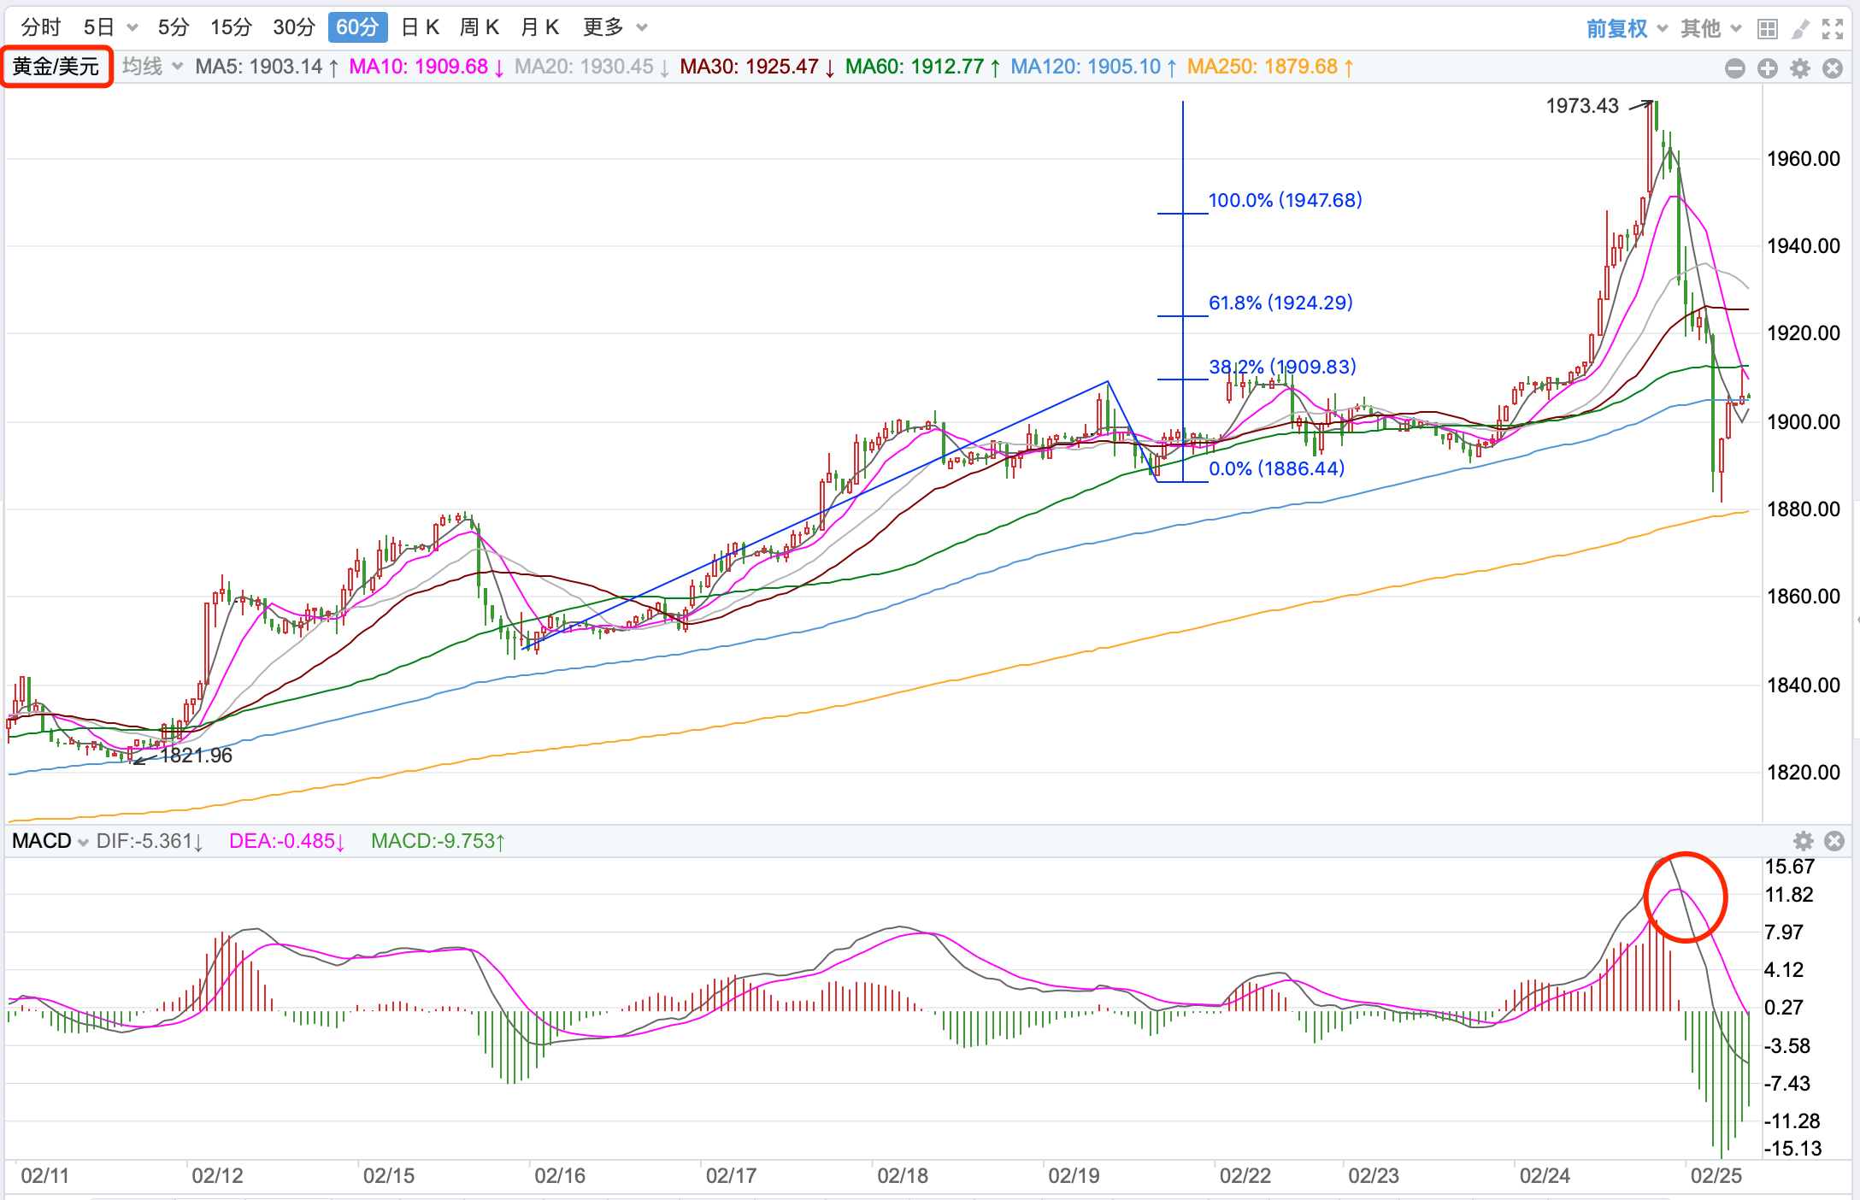The width and height of the screenshot is (1860, 1200).
Task: Select the 38.2% (1909.83) Fibonacci label
Action: [1282, 367]
